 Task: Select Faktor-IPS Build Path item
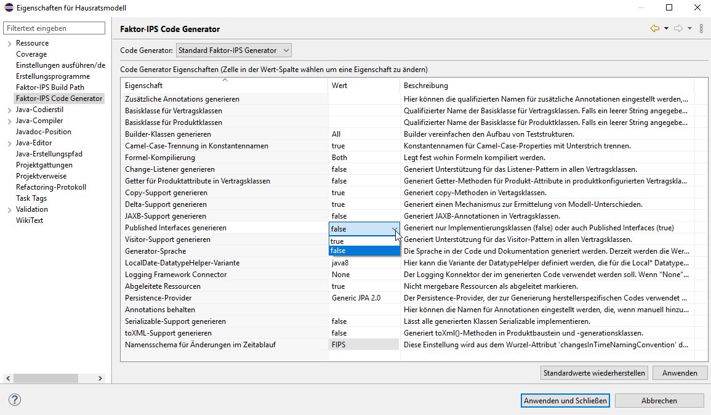click(50, 87)
